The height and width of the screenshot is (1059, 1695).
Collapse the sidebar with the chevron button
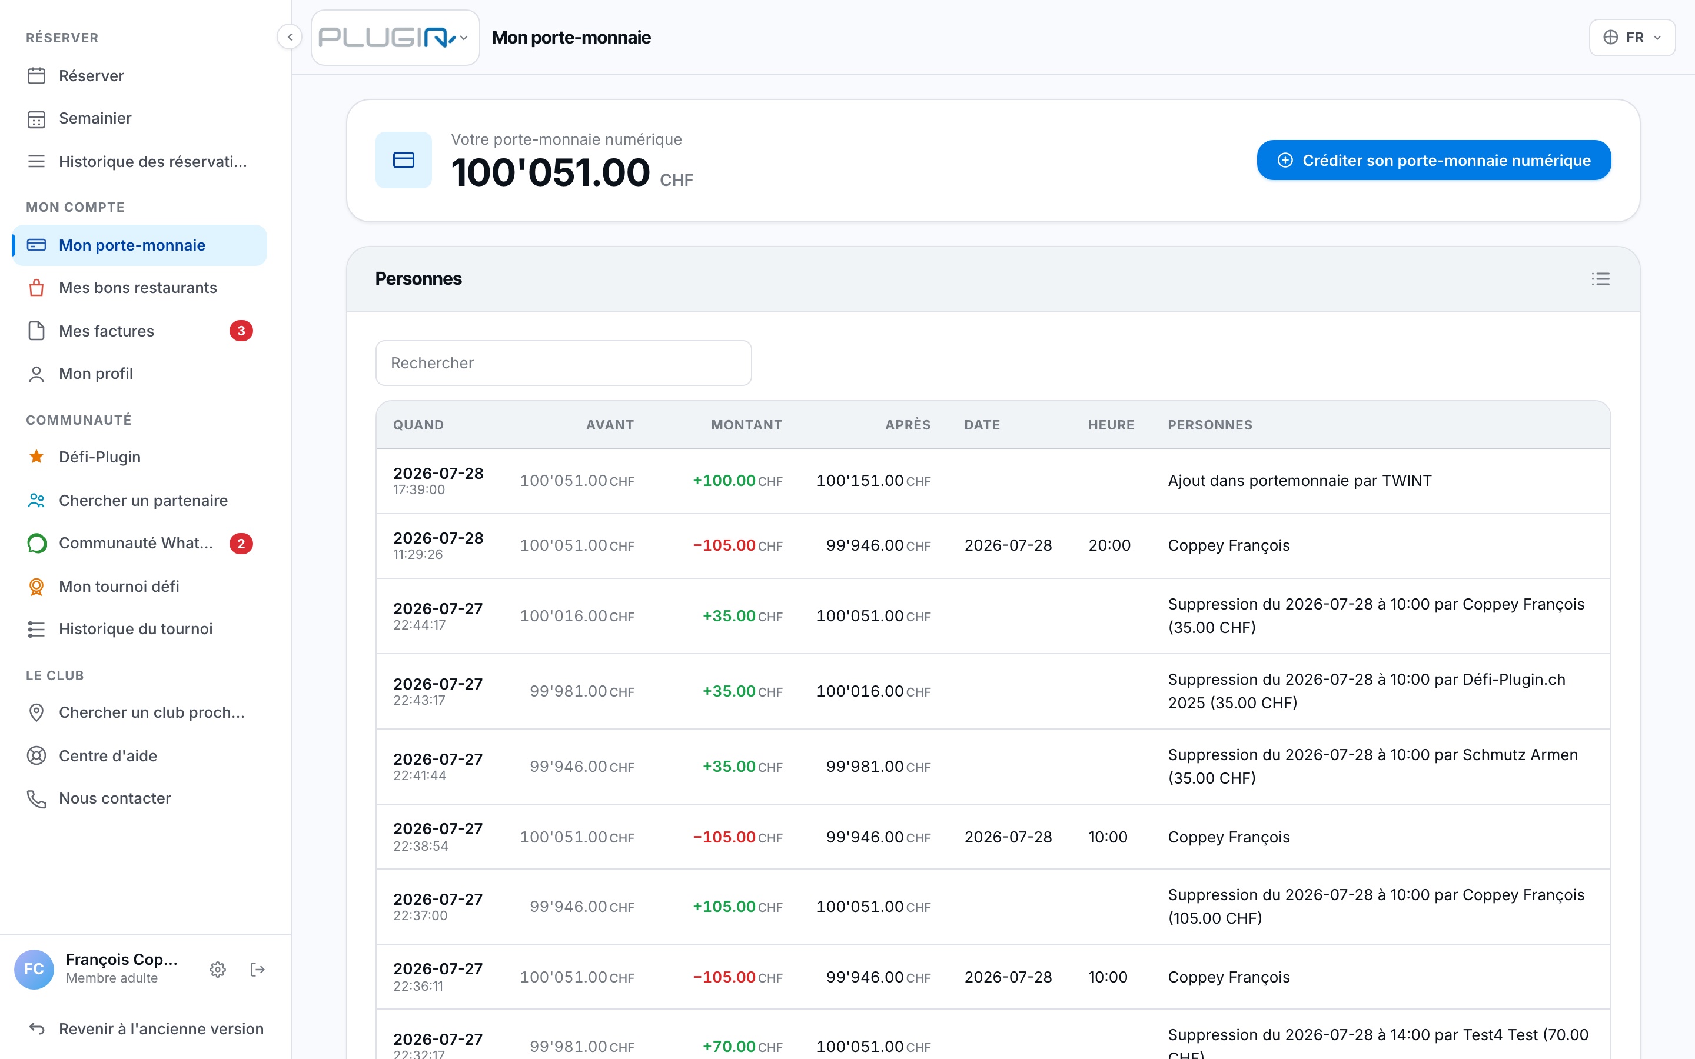click(x=290, y=37)
